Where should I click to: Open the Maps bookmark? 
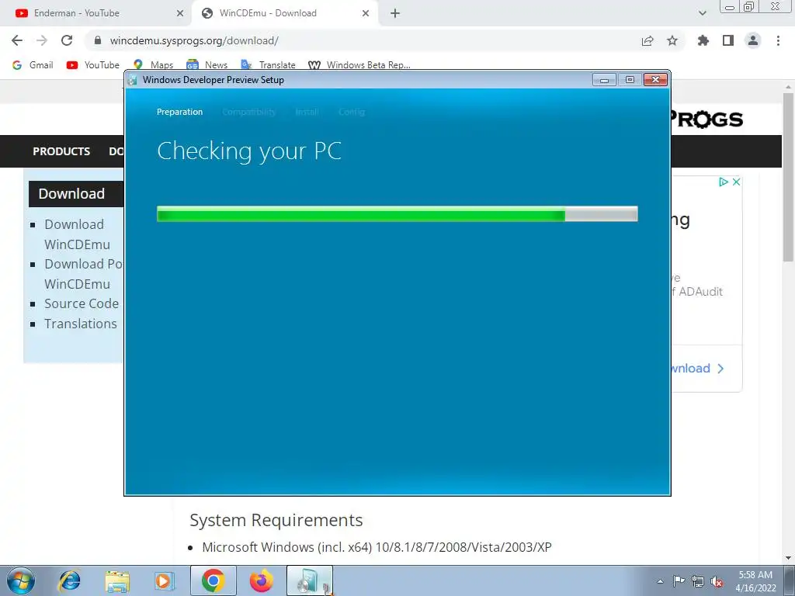click(153, 65)
